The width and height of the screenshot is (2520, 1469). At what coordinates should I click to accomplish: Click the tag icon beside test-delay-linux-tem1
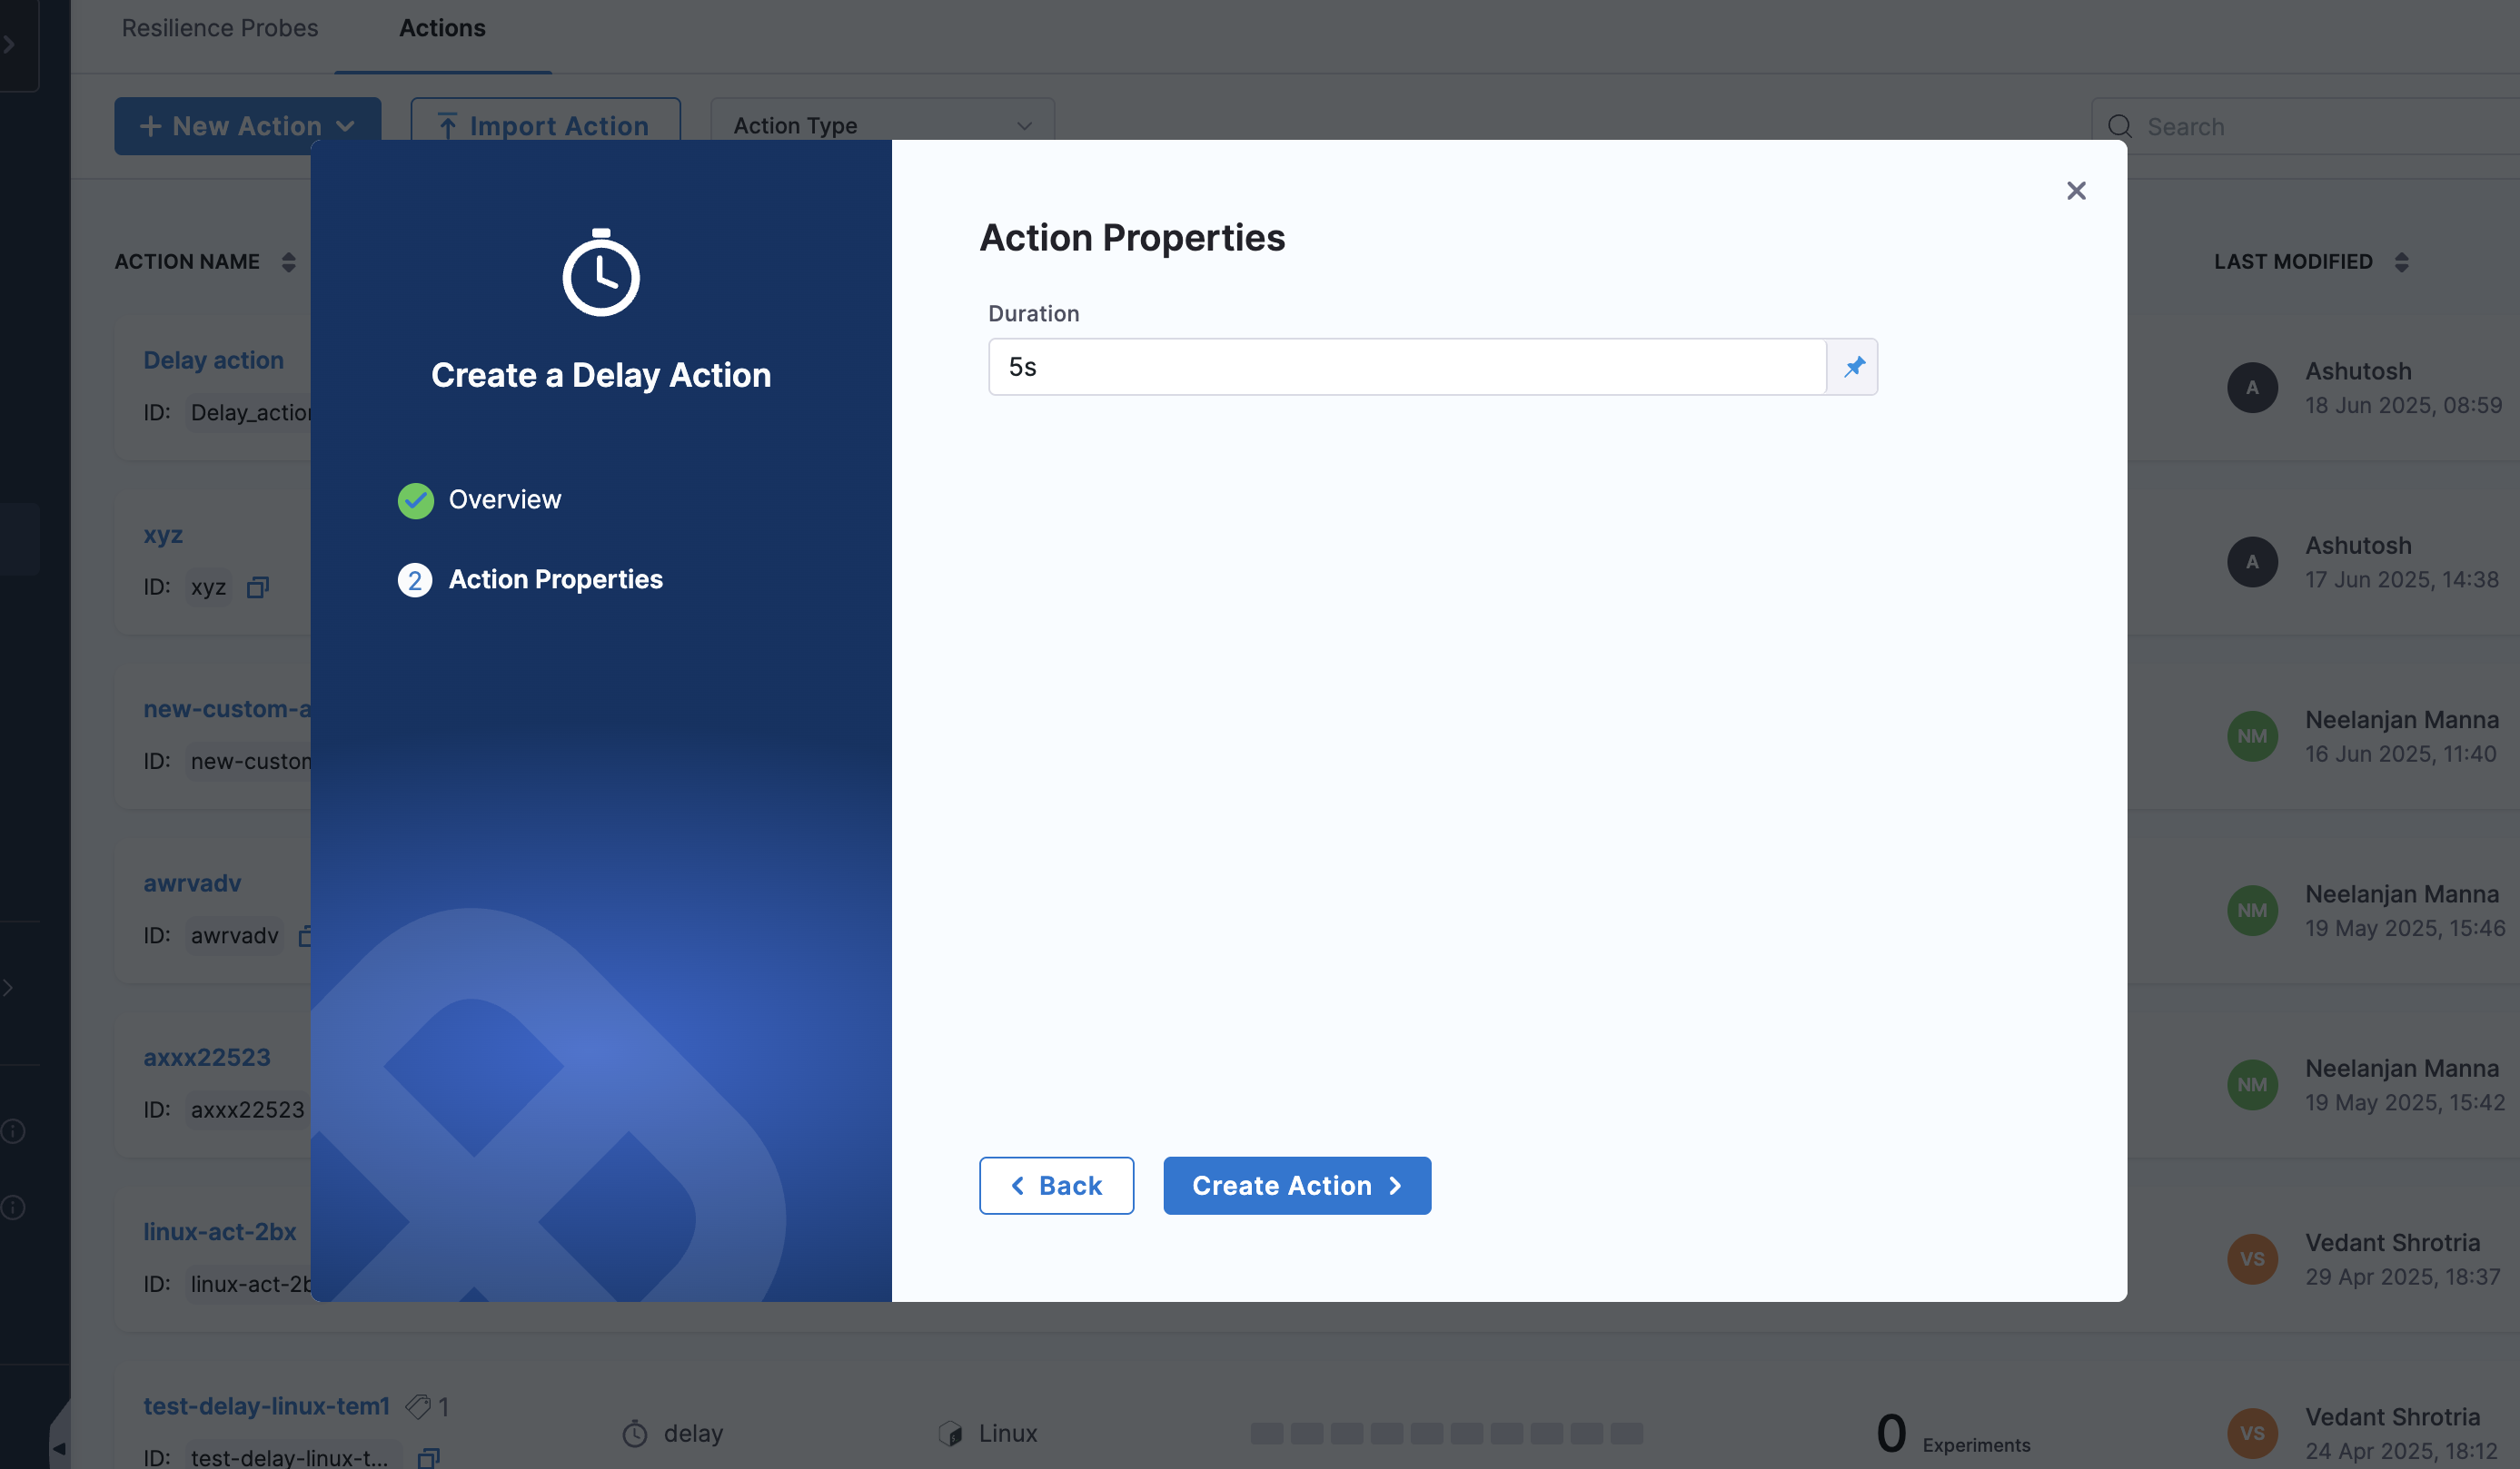[418, 1407]
